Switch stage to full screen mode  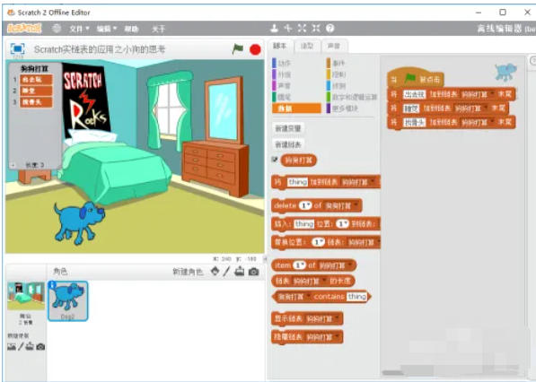(x=18, y=48)
